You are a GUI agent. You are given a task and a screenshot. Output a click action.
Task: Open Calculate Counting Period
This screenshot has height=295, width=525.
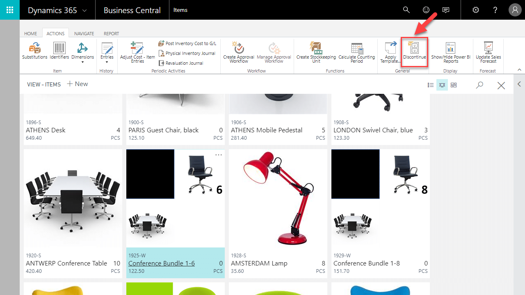[356, 52]
